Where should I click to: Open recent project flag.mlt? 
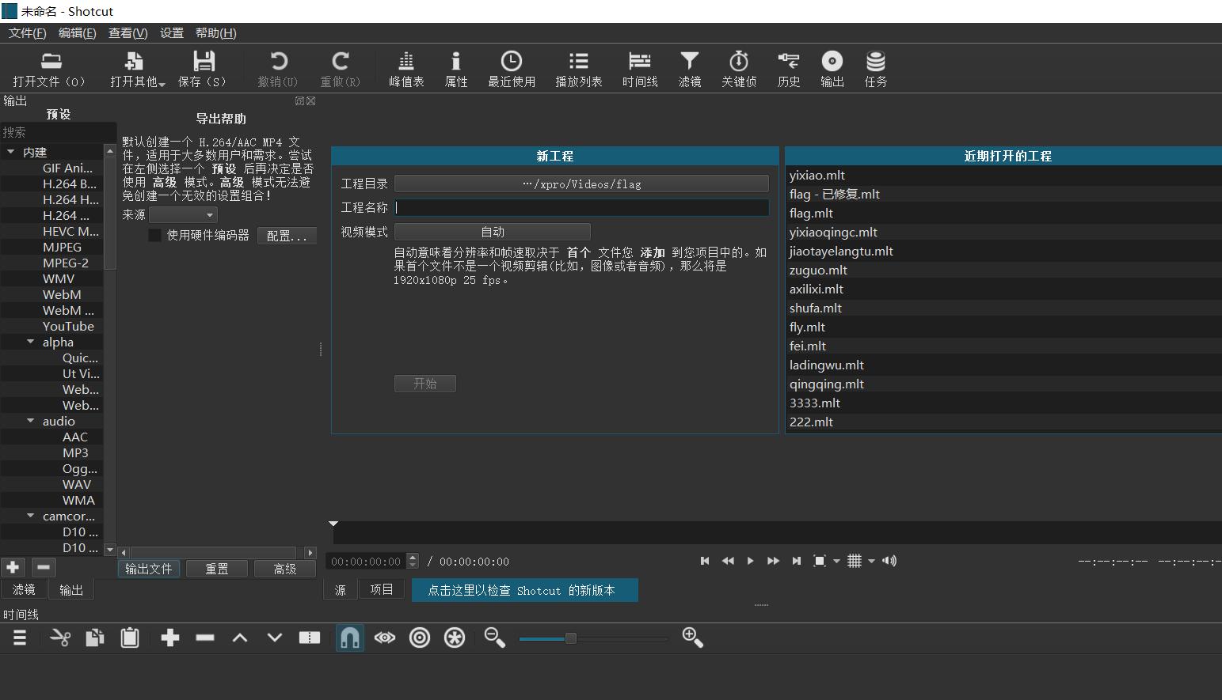coord(810,213)
